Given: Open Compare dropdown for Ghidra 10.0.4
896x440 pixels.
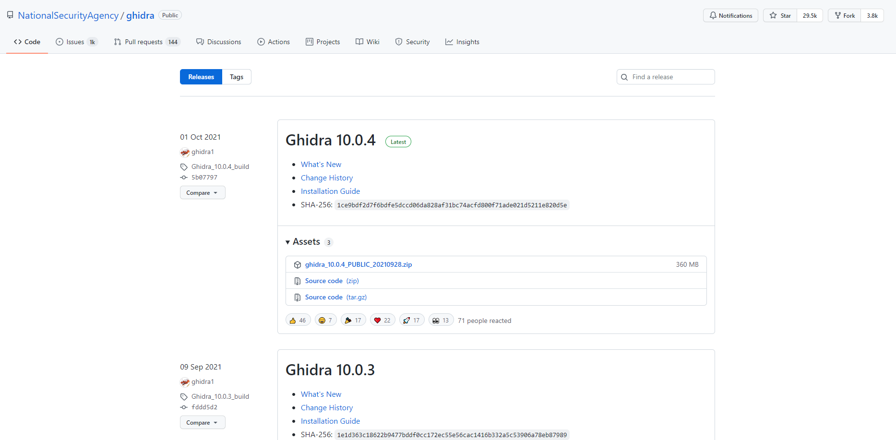Looking at the screenshot, I should [x=203, y=192].
